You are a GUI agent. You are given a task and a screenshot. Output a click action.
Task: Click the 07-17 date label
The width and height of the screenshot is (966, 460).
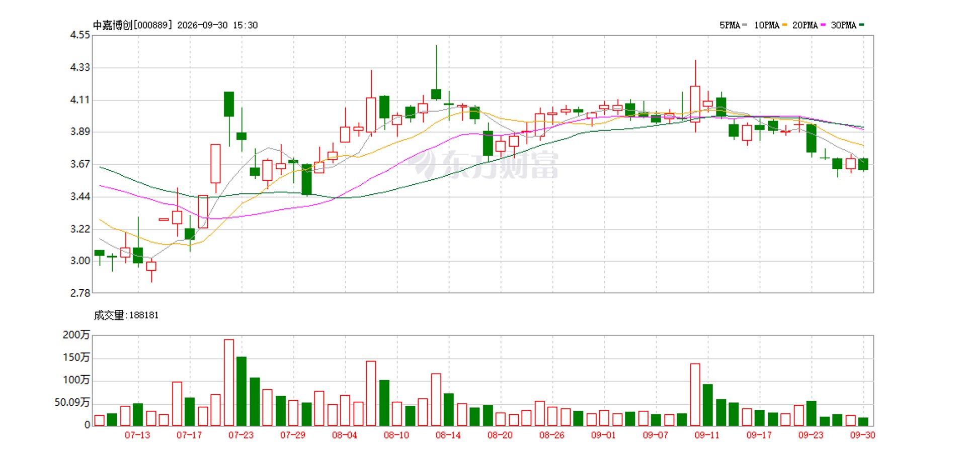tap(189, 435)
